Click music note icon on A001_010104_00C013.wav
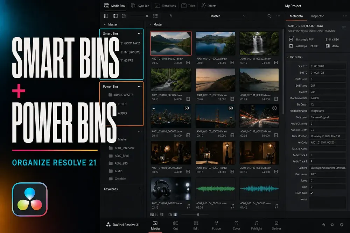This screenshot has width=350, height=233. pyautogui.click(x=188, y=206)
